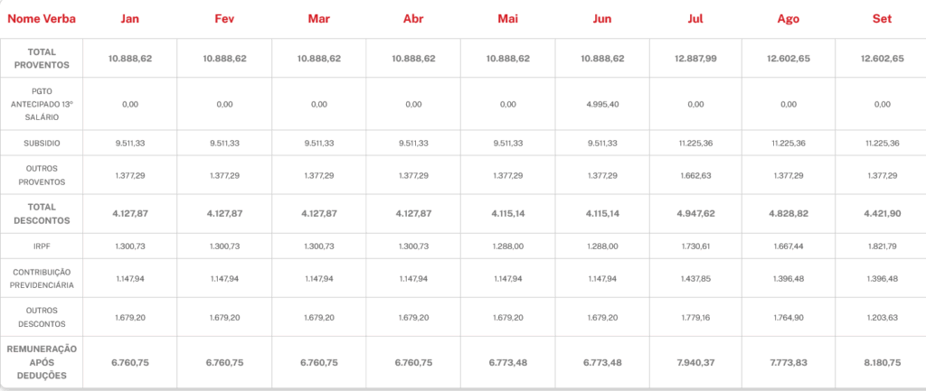Select the REMUNERAÇÃO APÓS DEDUÇÕES row label
This screenshot has height=391, width=926.
(x=41, y=362)
